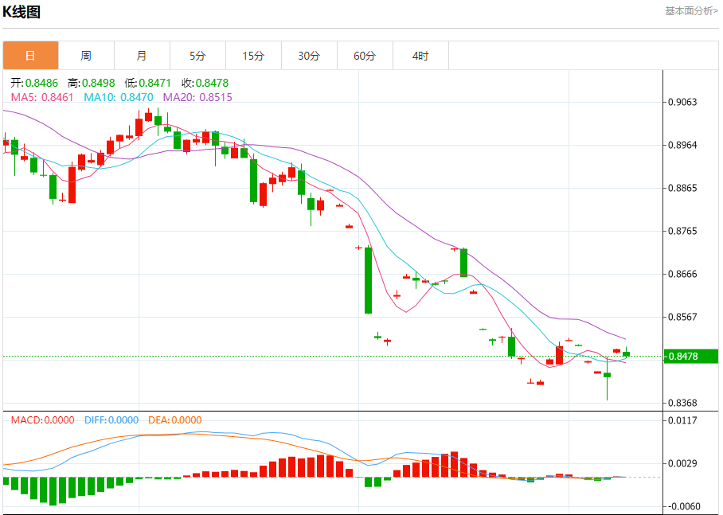
Task: Open the 4时 timeframe tab
Action: coord(421,56)
